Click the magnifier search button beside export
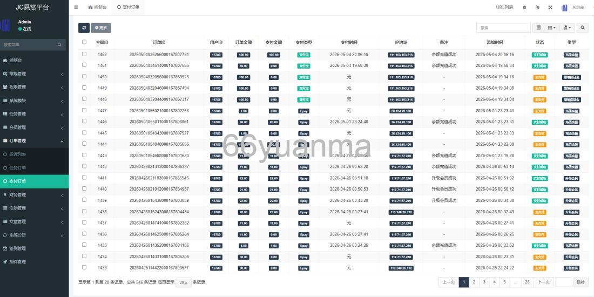Viewport: 594px width, 297px height. click(583, 28)
